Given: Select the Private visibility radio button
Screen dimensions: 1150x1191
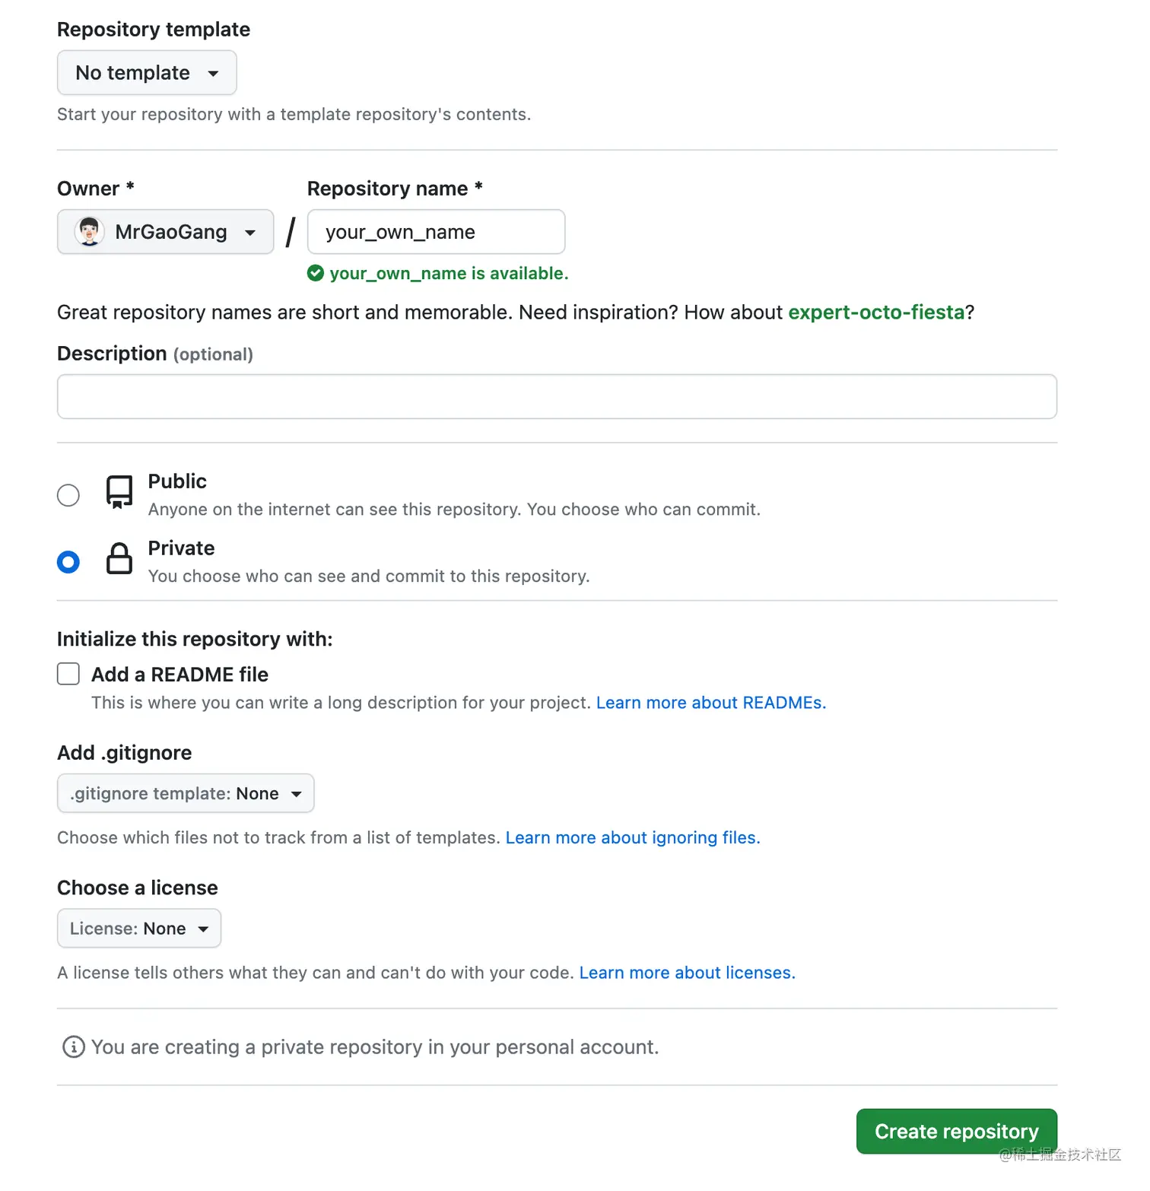Looking at the screenshot, I should click(68, 562).
